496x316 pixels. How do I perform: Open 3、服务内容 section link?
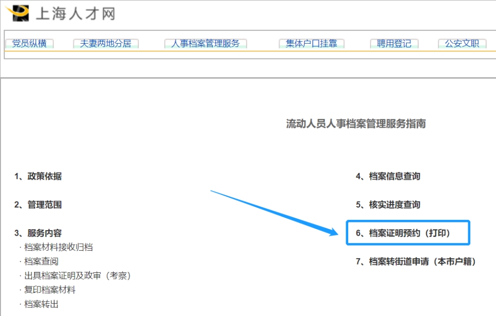[38, 233]
